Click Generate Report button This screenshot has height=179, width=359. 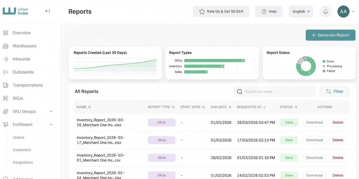point(330,35)
